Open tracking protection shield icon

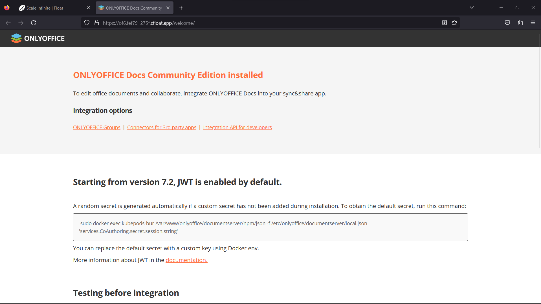coord(87,23)
